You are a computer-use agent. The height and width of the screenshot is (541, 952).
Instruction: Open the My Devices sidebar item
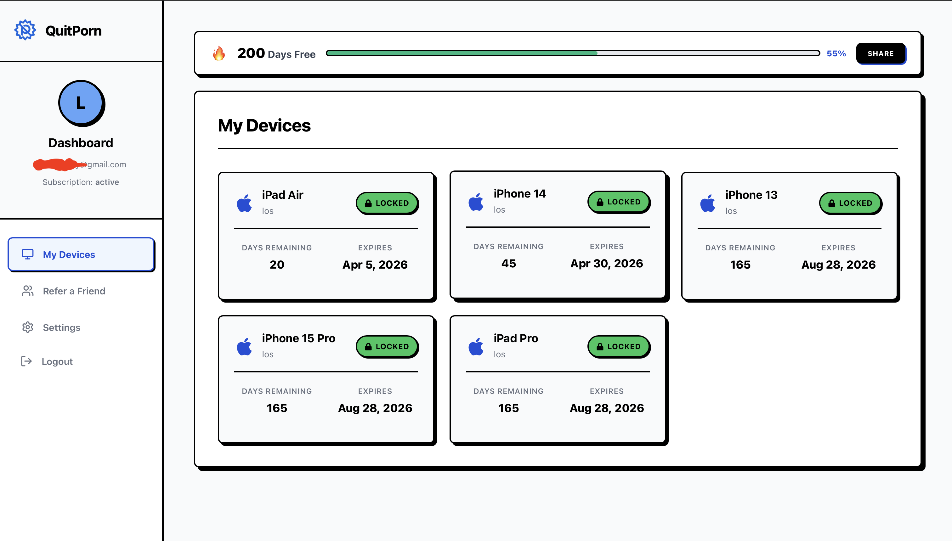tap(81, 254)
